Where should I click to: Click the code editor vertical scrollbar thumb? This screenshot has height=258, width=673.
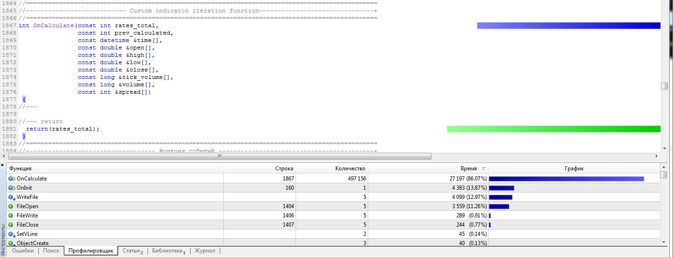pyautogui.click(x=664, y=86)
